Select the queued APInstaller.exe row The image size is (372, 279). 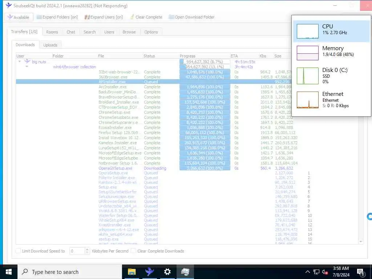[x=154, y=82]
